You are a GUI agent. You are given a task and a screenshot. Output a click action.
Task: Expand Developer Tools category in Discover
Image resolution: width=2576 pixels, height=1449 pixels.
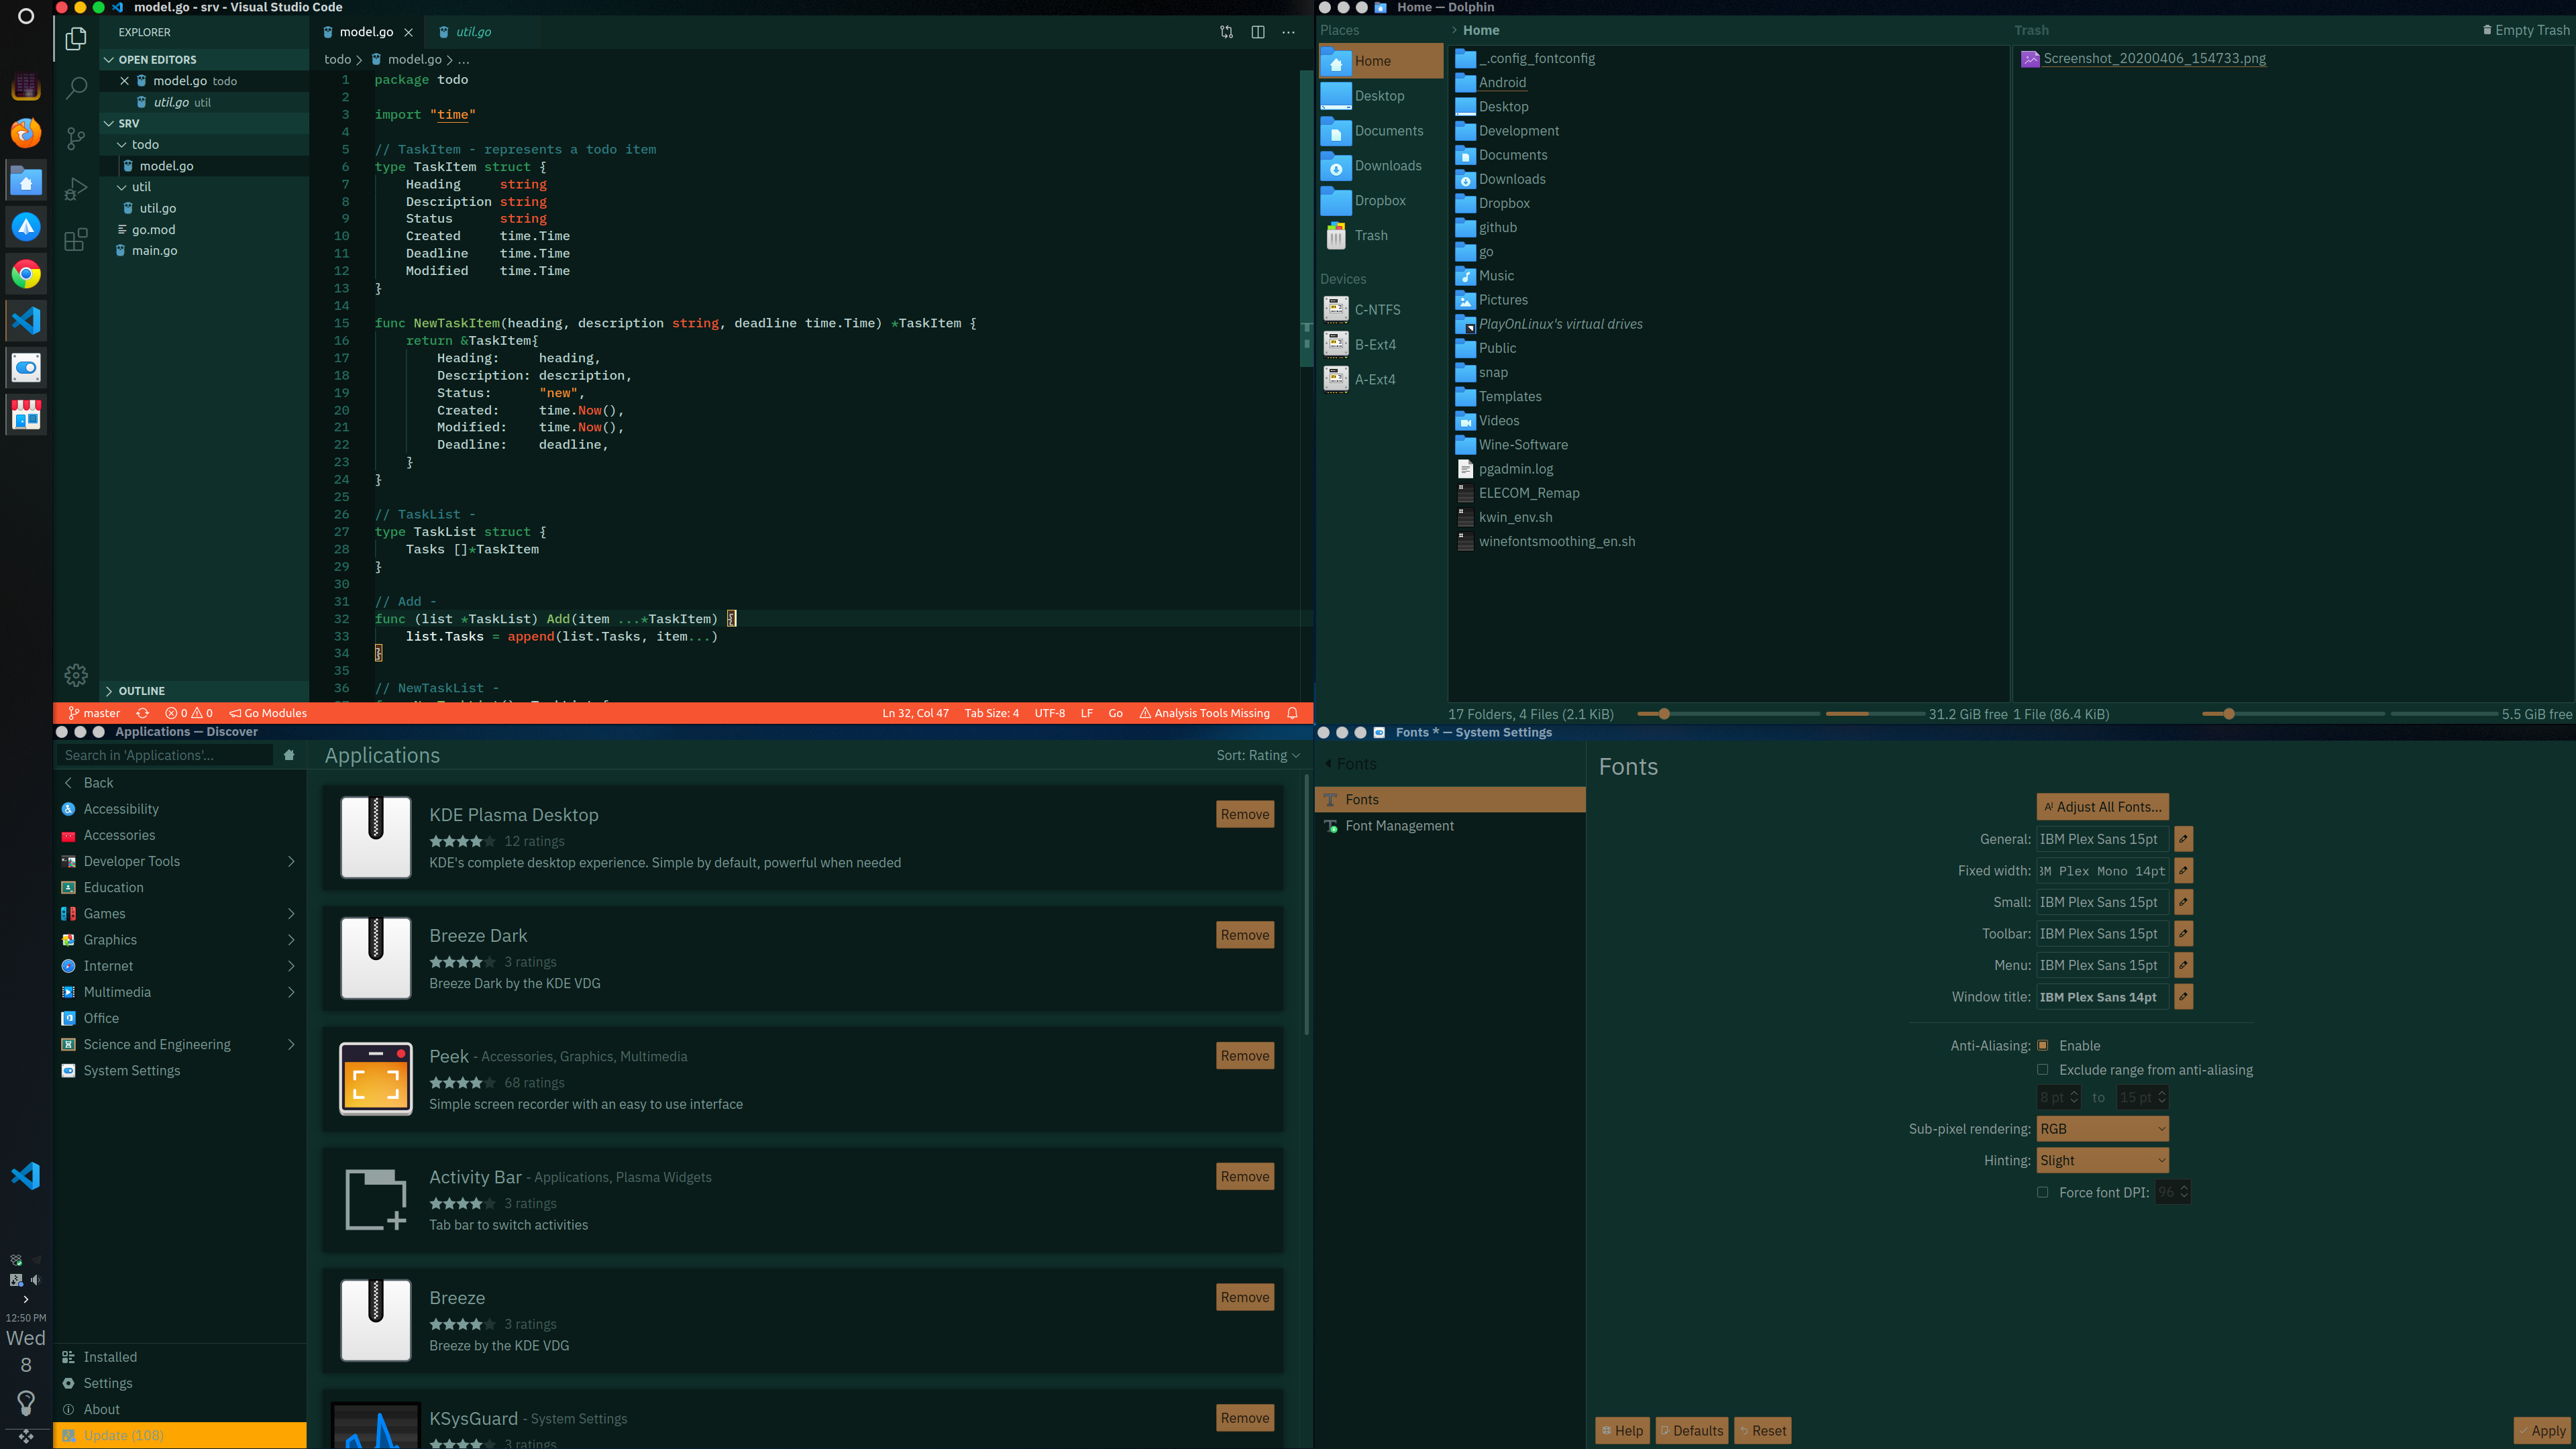click(291, 861)
